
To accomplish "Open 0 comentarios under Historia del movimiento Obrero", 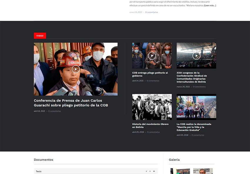I will (x=153, y=132).
